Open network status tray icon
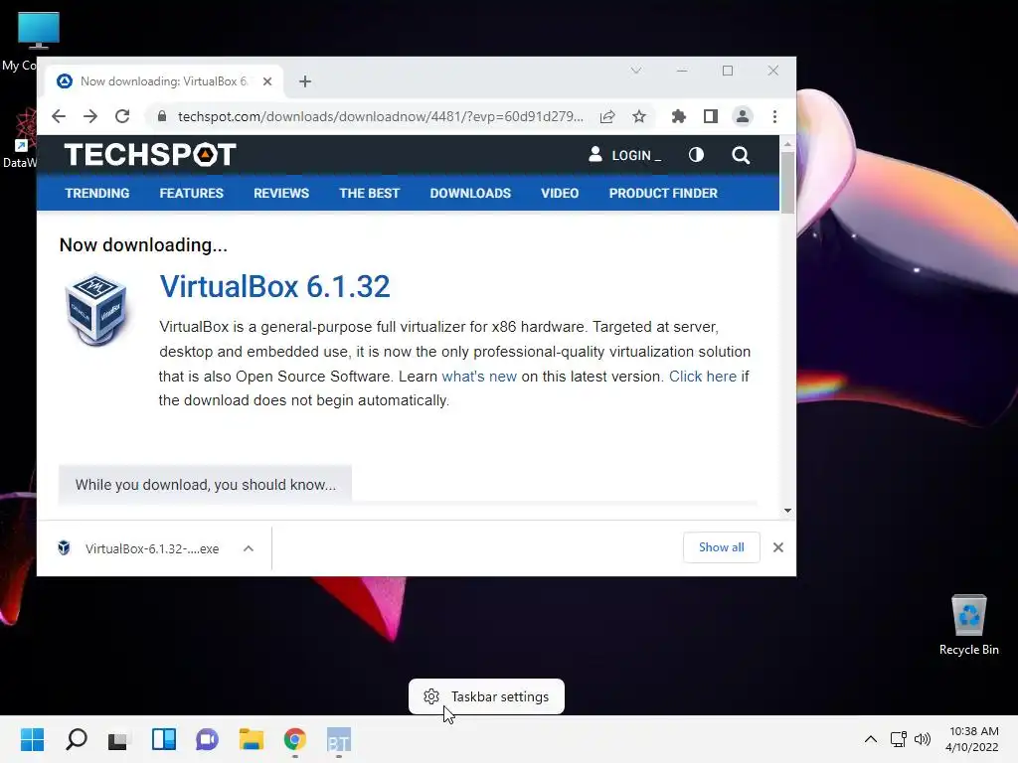1018x763 pixels. [899, 739]
